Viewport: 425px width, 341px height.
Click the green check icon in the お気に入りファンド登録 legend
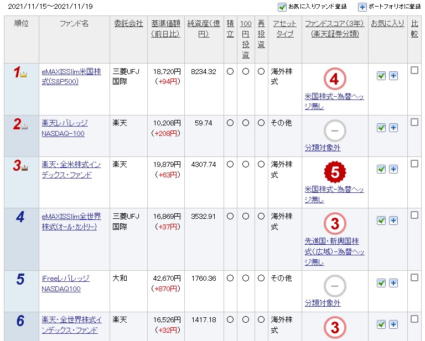(282, 7)
